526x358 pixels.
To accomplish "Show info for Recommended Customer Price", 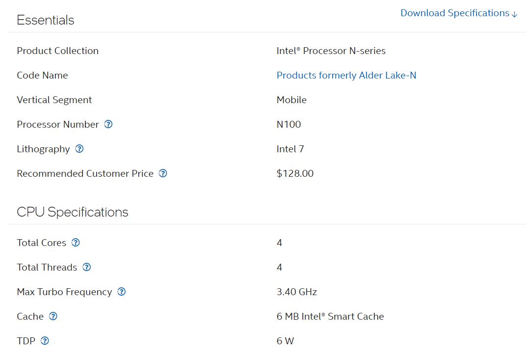I will (163, 173).
